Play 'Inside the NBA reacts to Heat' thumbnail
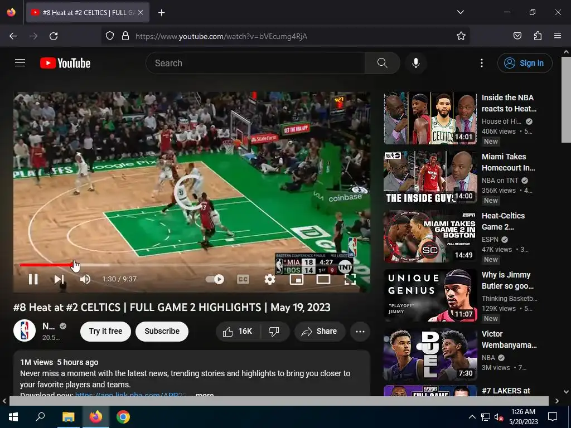 pos(430,118)
